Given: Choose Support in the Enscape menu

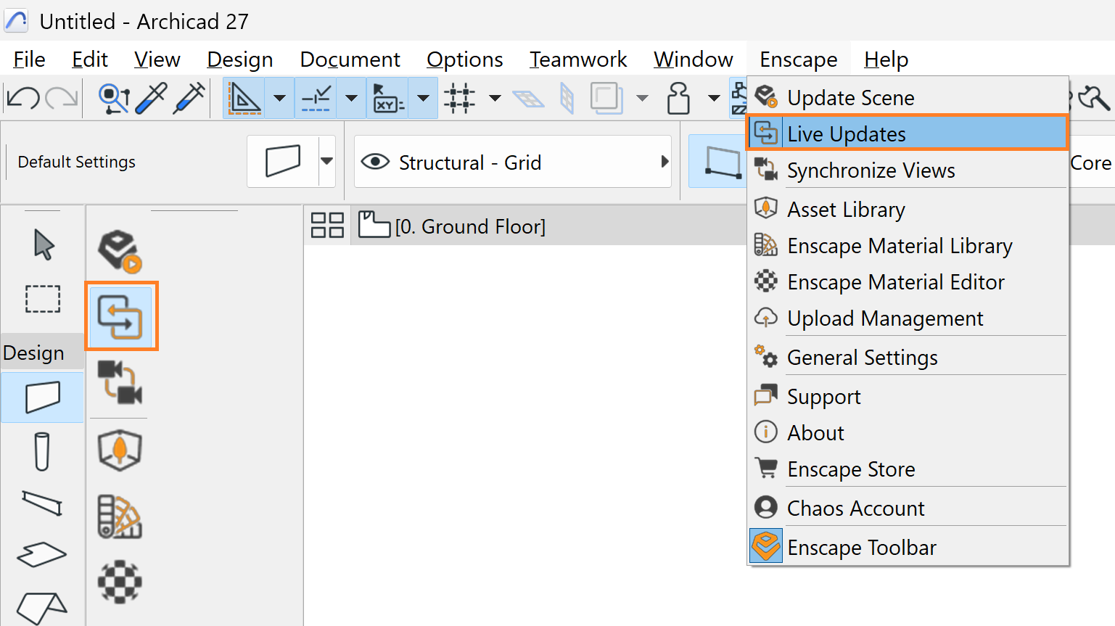Looking at the screenshot, I should (908, 396).
